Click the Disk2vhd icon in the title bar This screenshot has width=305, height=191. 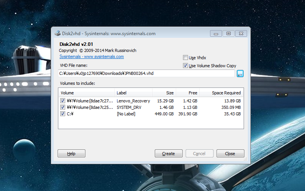coord(57,33)
